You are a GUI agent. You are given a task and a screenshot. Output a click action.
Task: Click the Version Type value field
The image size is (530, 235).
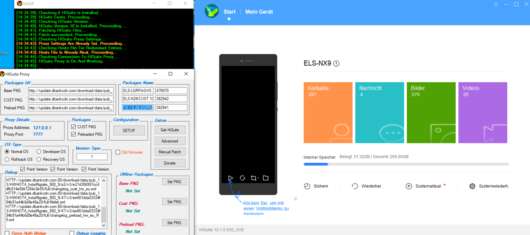[92, 156]
